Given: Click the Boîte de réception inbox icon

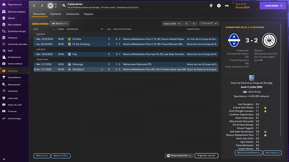Looking at the screenshot, I should click(x=4, y=11).
